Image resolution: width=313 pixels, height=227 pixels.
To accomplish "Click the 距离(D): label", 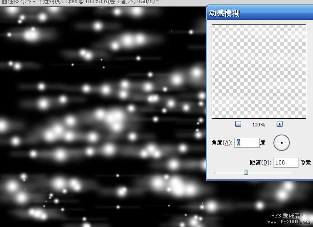I will tap(260, 163).
